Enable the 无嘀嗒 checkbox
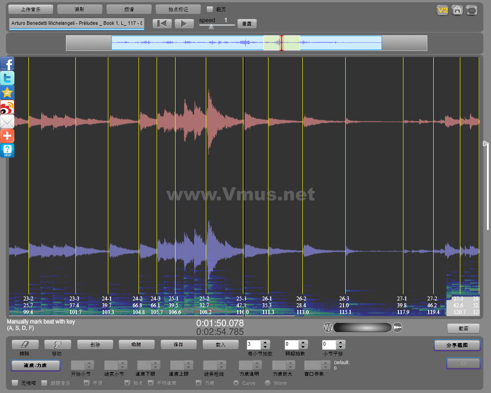Image resolution: width=491 pixels, height=393 pixels. [x=15, y=383]
